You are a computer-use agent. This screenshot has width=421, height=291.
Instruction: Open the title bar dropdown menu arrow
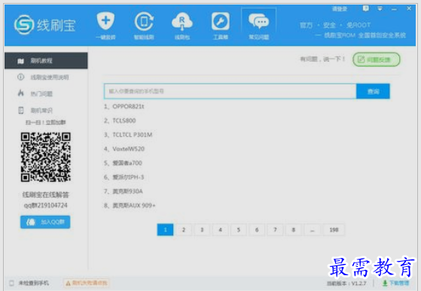[380, 8]
